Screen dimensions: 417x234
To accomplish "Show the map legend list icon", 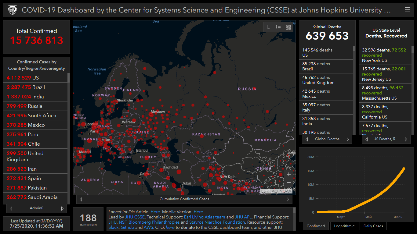I will coord(278,27).
